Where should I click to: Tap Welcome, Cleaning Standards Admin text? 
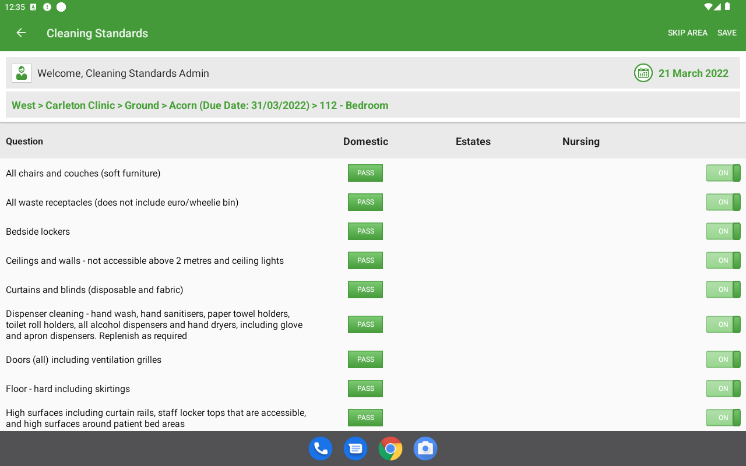[x=123, y=73]
